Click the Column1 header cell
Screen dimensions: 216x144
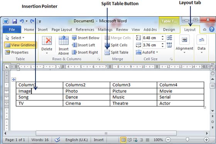pyautogui.click(x=39, y=85)
